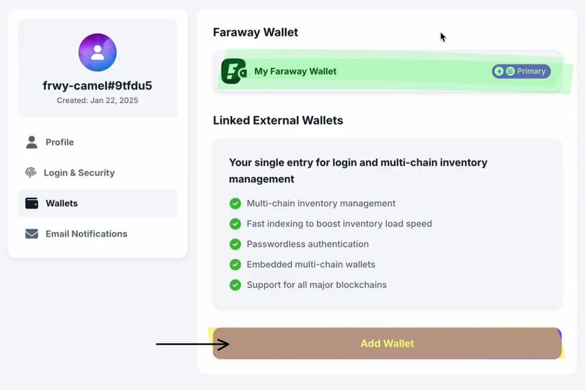Click the fingerprint icon for Login & Security
Image resolution: width=585 pixels, height=390 pixels.
pyautogui.click(x=31, y=173)
